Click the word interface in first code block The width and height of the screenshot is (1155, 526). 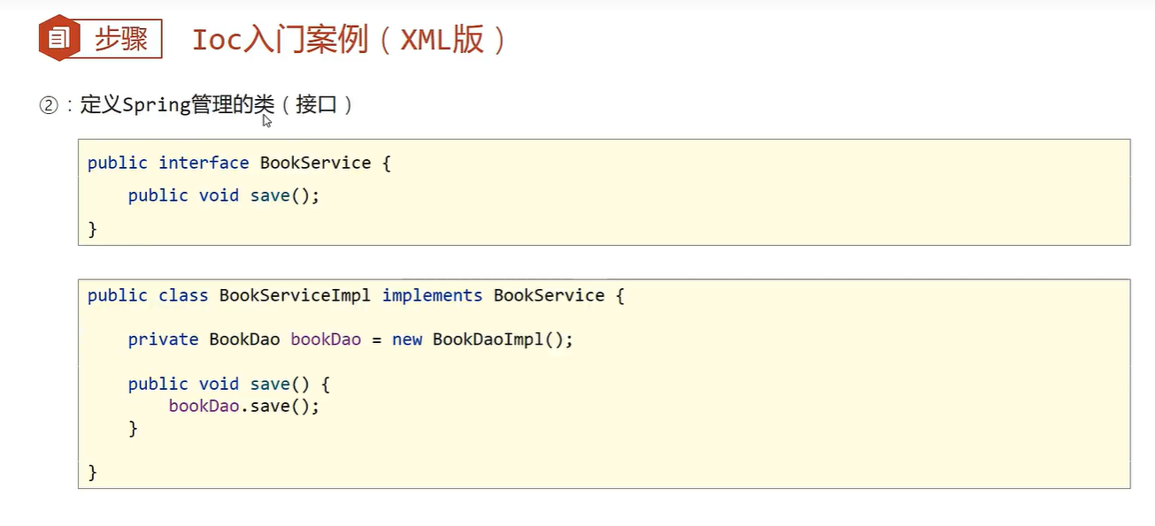(x=204, y=163)
